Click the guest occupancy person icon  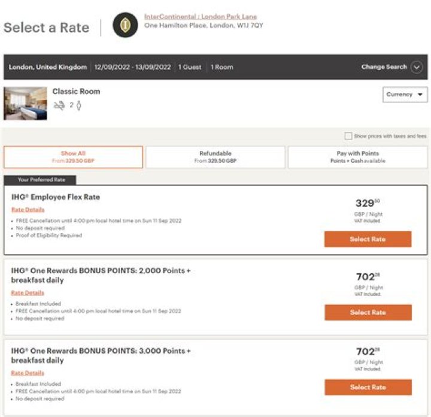pyautogui.click(x=78, y=105)
